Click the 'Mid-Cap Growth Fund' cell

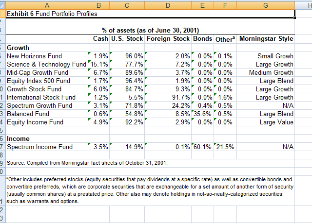(47, 72)
